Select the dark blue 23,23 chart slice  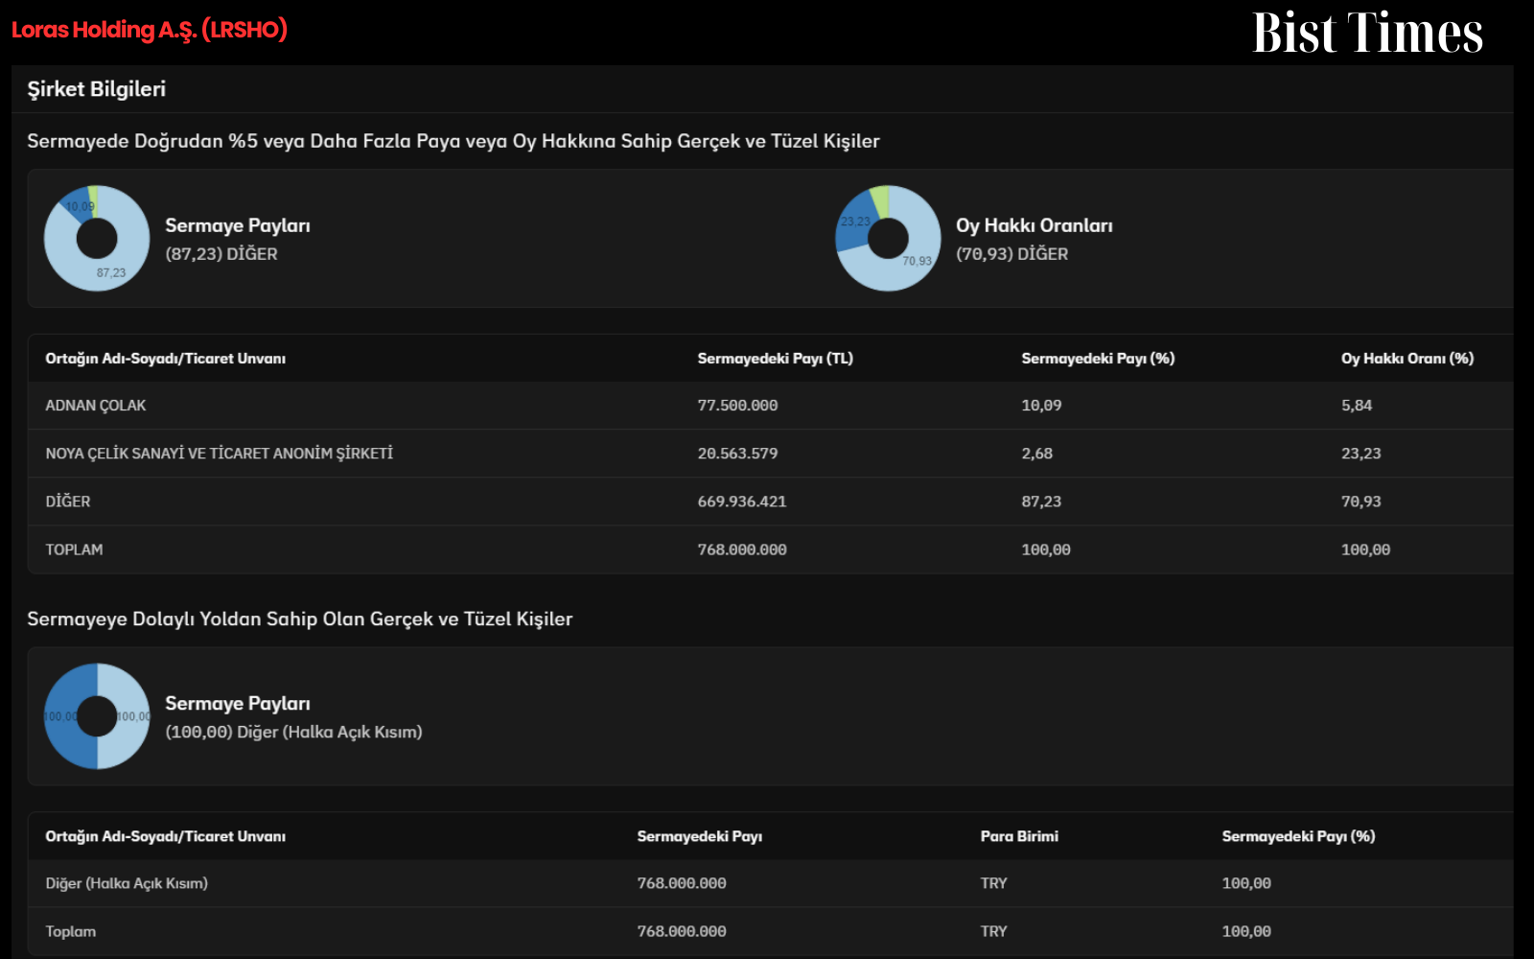pyautogui.click(x=853, y=222)
